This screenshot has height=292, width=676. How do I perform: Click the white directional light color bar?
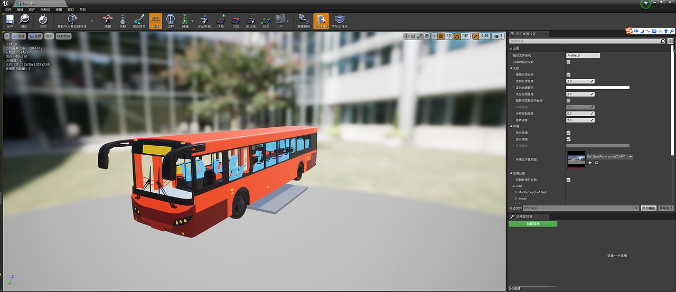(x=598, y=88)
